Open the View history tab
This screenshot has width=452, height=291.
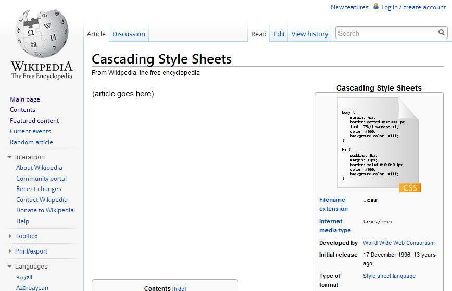point(310,34)
